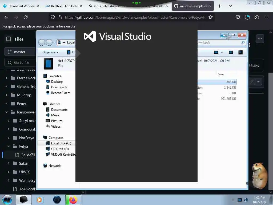Image resolution: width=273 pixels, height=205 pixels.
Task: Reload the GitHub page
Action: click(x=26, y=17)
